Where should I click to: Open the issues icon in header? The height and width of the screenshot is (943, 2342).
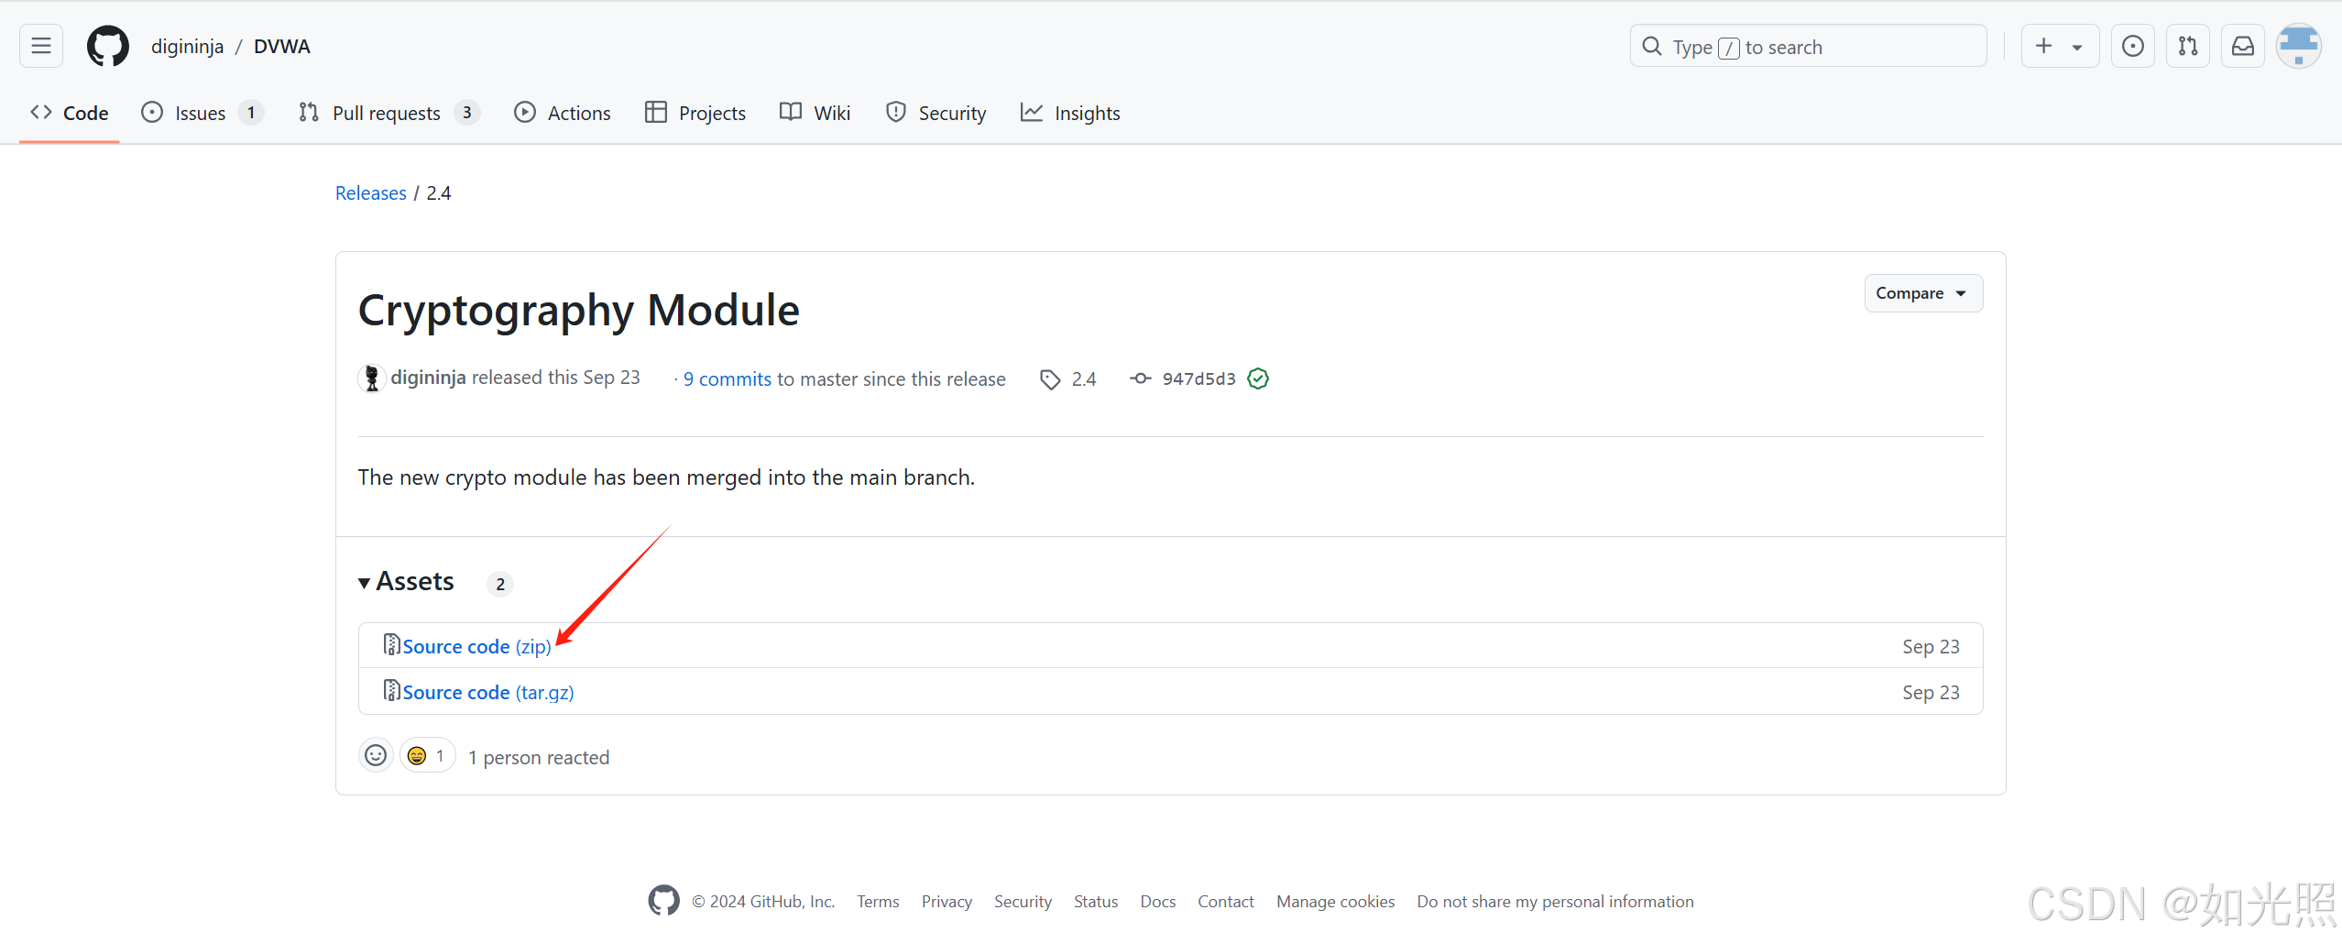click(x=2133, y=46)
